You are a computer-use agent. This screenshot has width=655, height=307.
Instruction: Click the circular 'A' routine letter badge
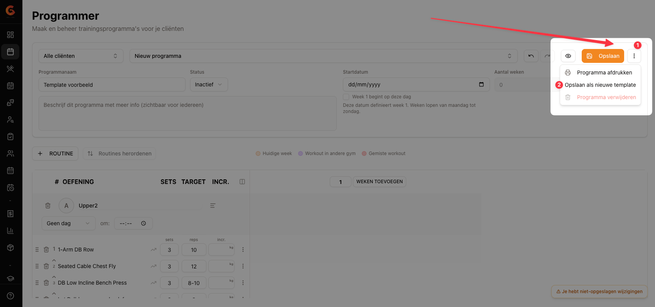point(66,206)
